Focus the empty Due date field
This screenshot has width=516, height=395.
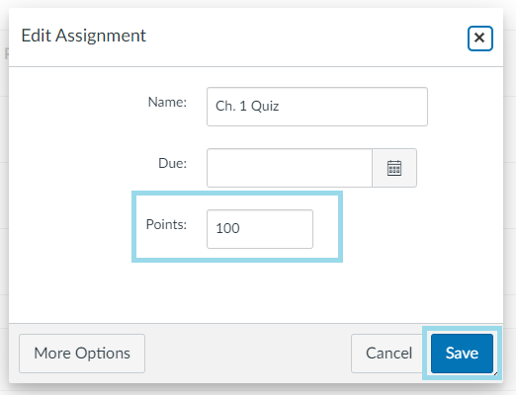290,168
